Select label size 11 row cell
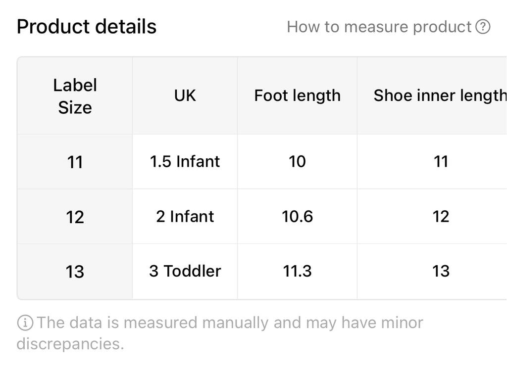507x376 pixels. pos(75,162)
